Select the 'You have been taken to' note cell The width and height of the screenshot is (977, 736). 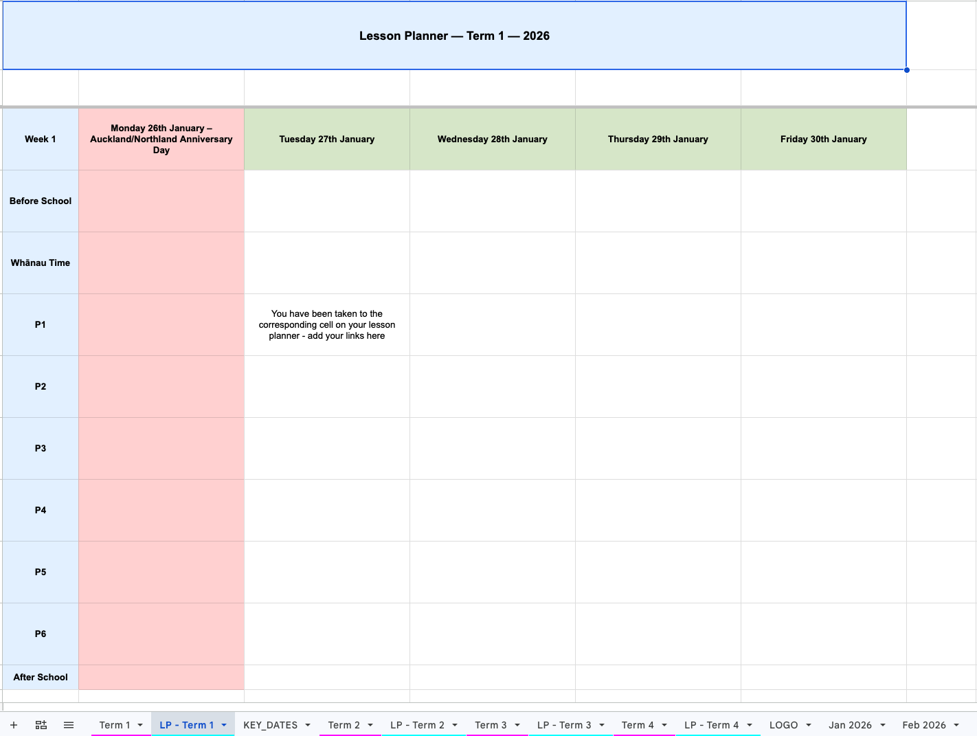click(327, 324)
